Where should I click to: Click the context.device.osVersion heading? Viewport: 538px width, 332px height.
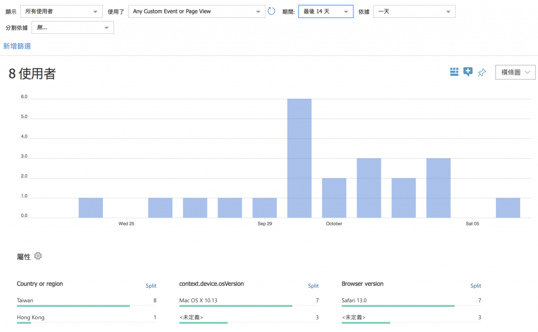click(x=211, y=284)
